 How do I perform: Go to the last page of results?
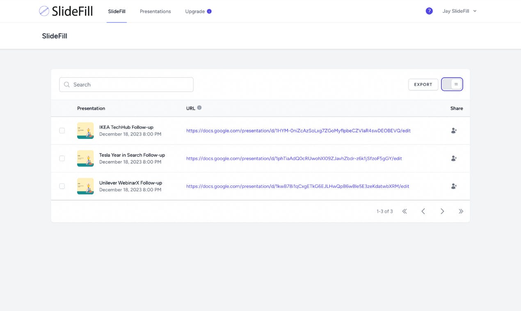tap(461, 211)
